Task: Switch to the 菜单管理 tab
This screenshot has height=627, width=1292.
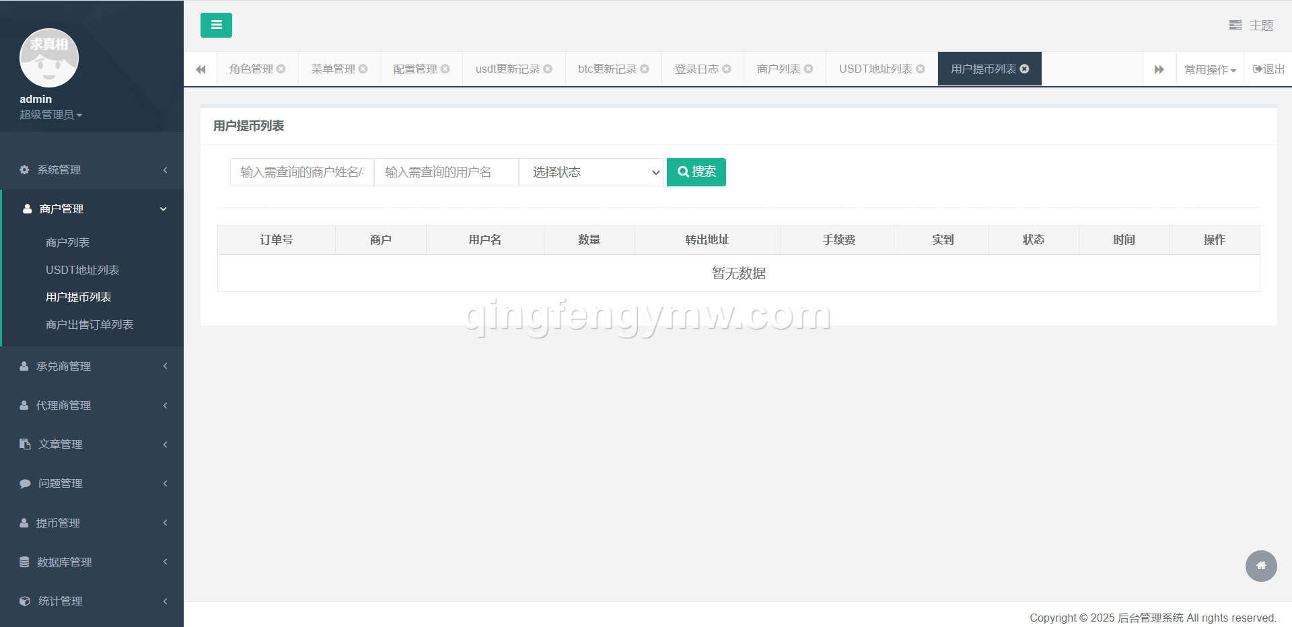Action: pos(333,69)
